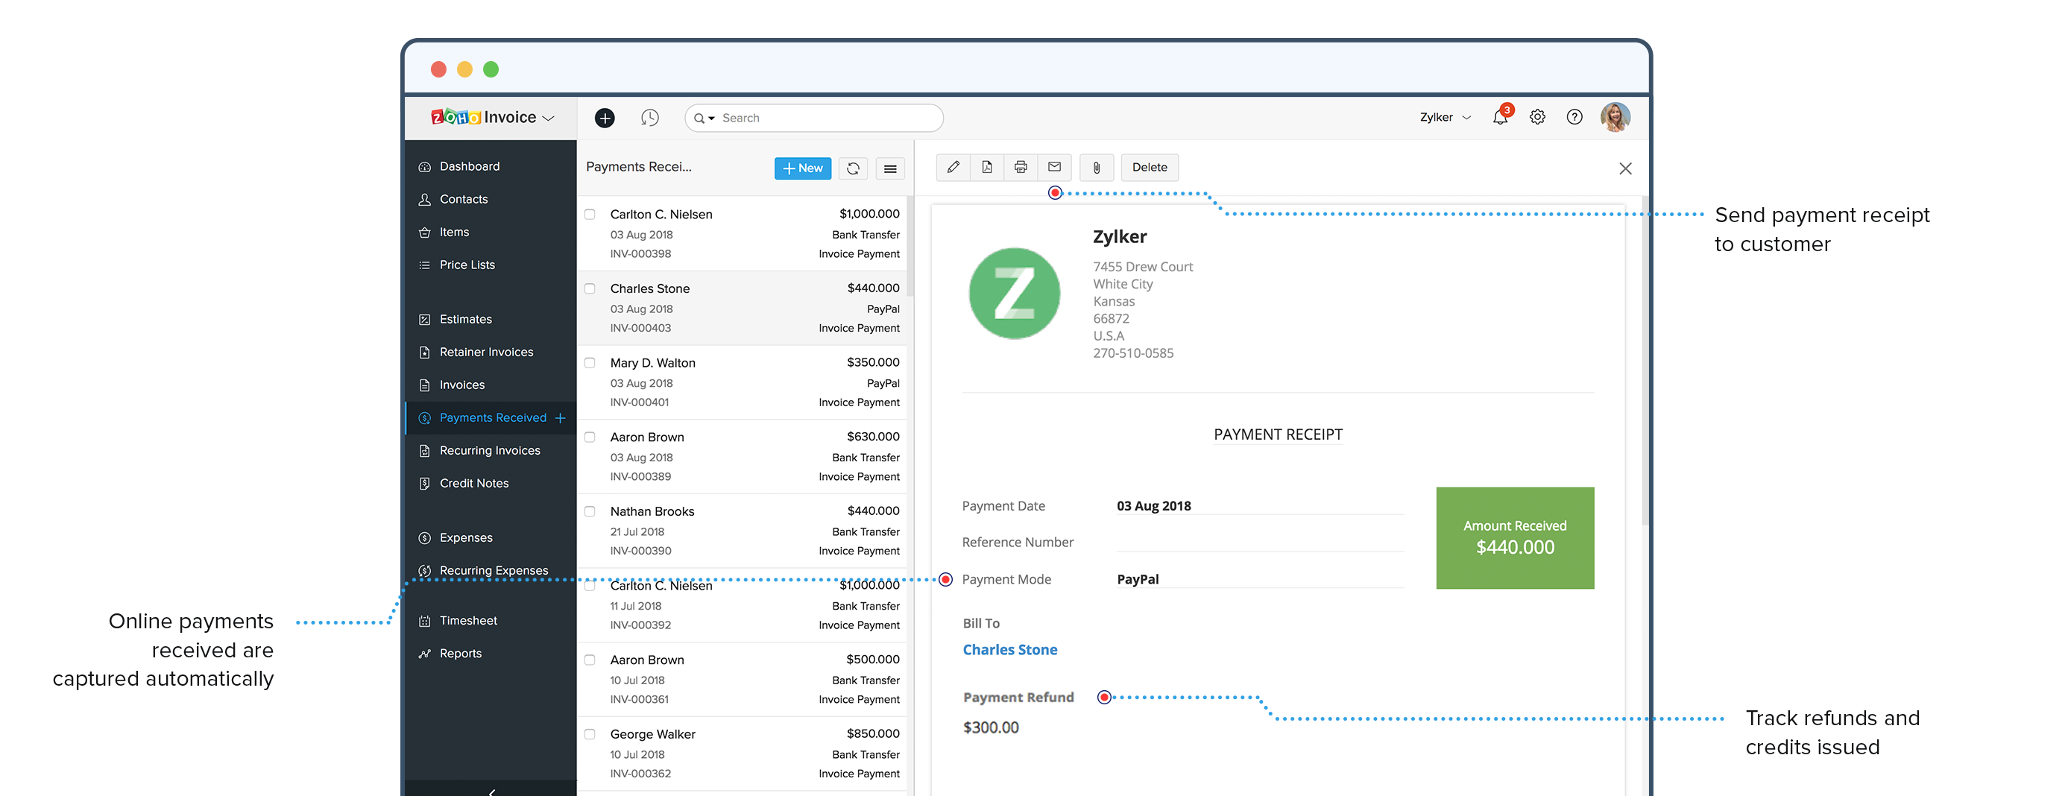Click the Zylker Z company logo

pyautogui.click(x=1014, y=293)
